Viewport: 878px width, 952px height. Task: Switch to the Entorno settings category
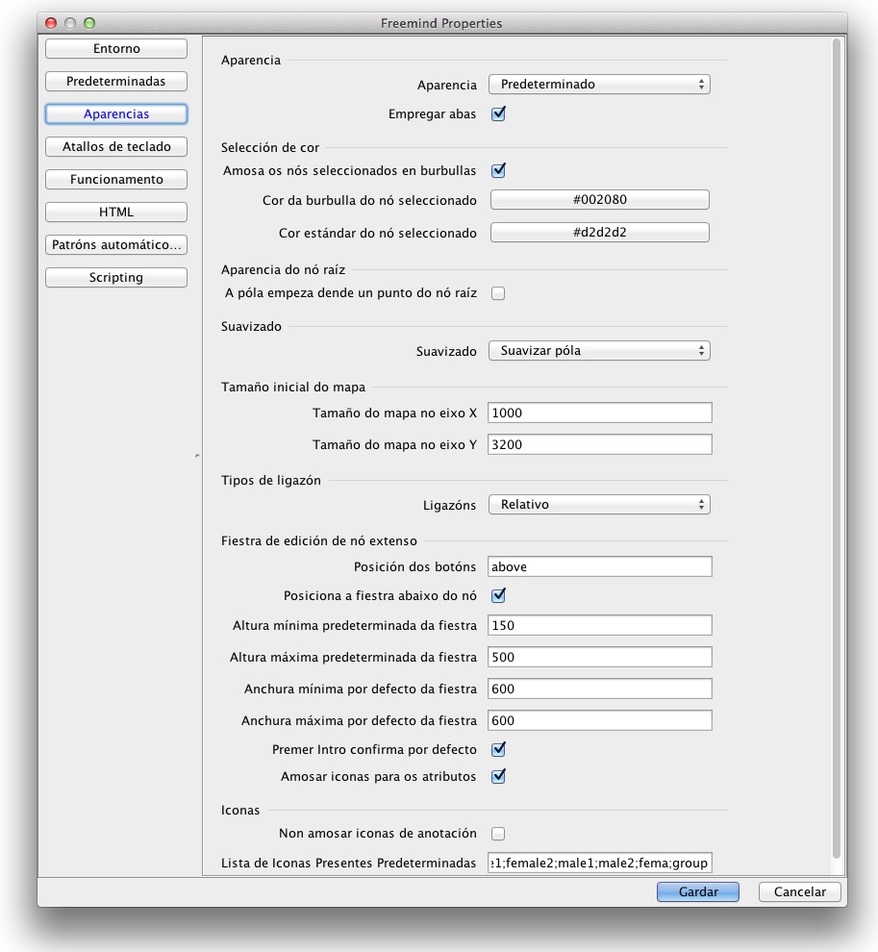coord(115,48)
